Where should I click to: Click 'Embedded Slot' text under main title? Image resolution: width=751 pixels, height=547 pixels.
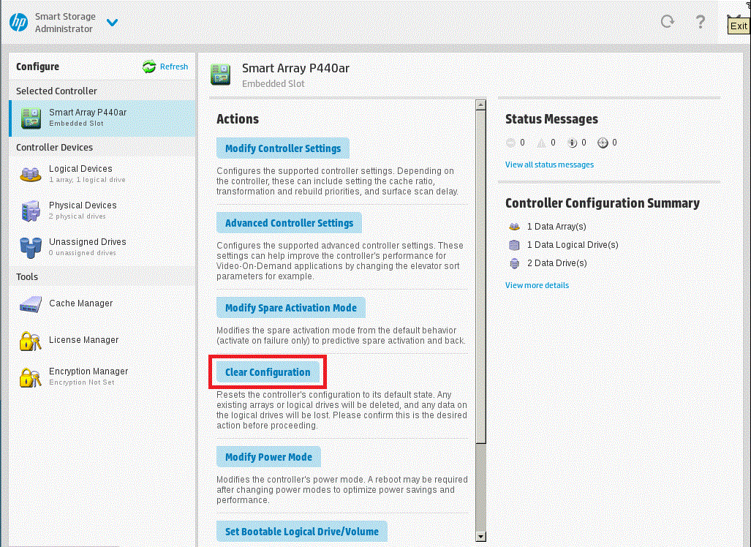click(273, 83)
